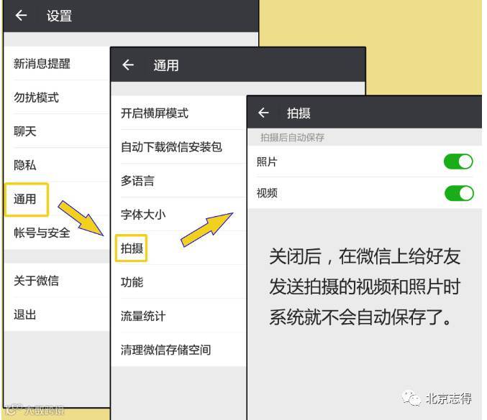Open 关于微信 entry
Viewport: 487px width, 420px height.
point(57,281)
